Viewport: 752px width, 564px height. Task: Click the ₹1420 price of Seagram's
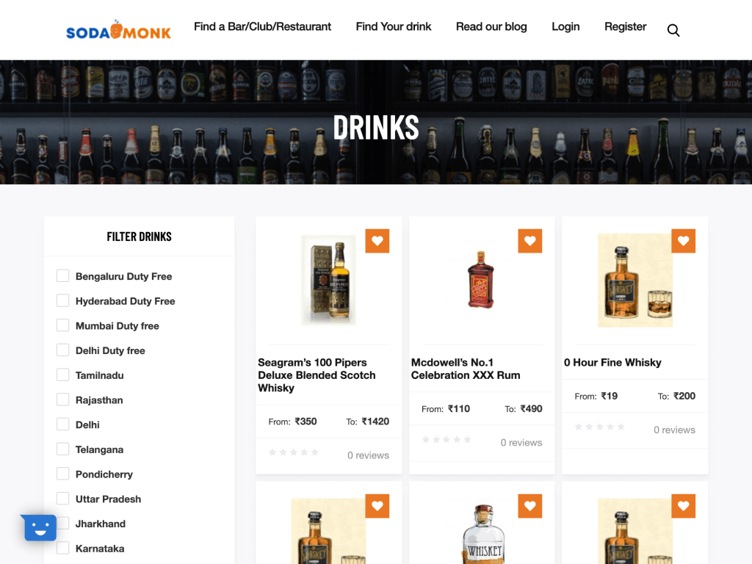coord(375,422)
